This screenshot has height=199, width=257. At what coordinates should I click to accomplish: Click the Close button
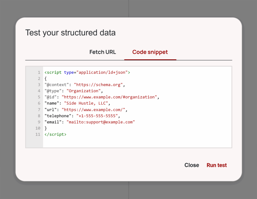coord(191,165)
